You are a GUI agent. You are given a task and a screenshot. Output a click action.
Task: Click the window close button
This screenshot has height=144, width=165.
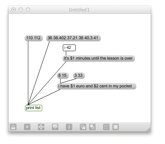point(14,10)
